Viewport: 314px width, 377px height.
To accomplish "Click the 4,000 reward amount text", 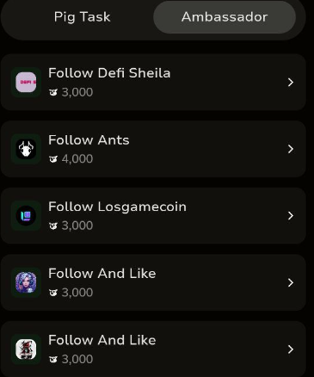I will coord(77,159).
